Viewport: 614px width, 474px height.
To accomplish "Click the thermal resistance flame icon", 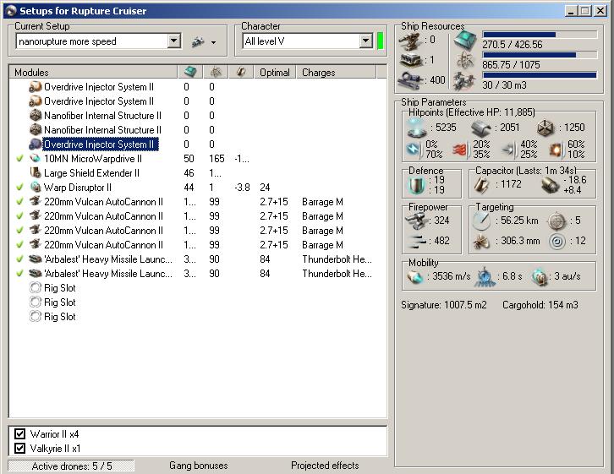I will [x=460, y=150].
